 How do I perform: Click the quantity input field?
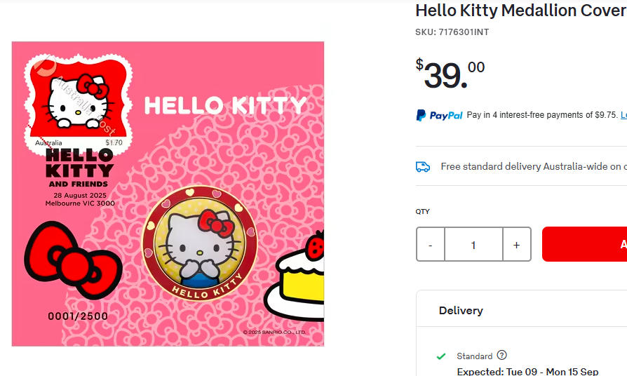[473, 245]
